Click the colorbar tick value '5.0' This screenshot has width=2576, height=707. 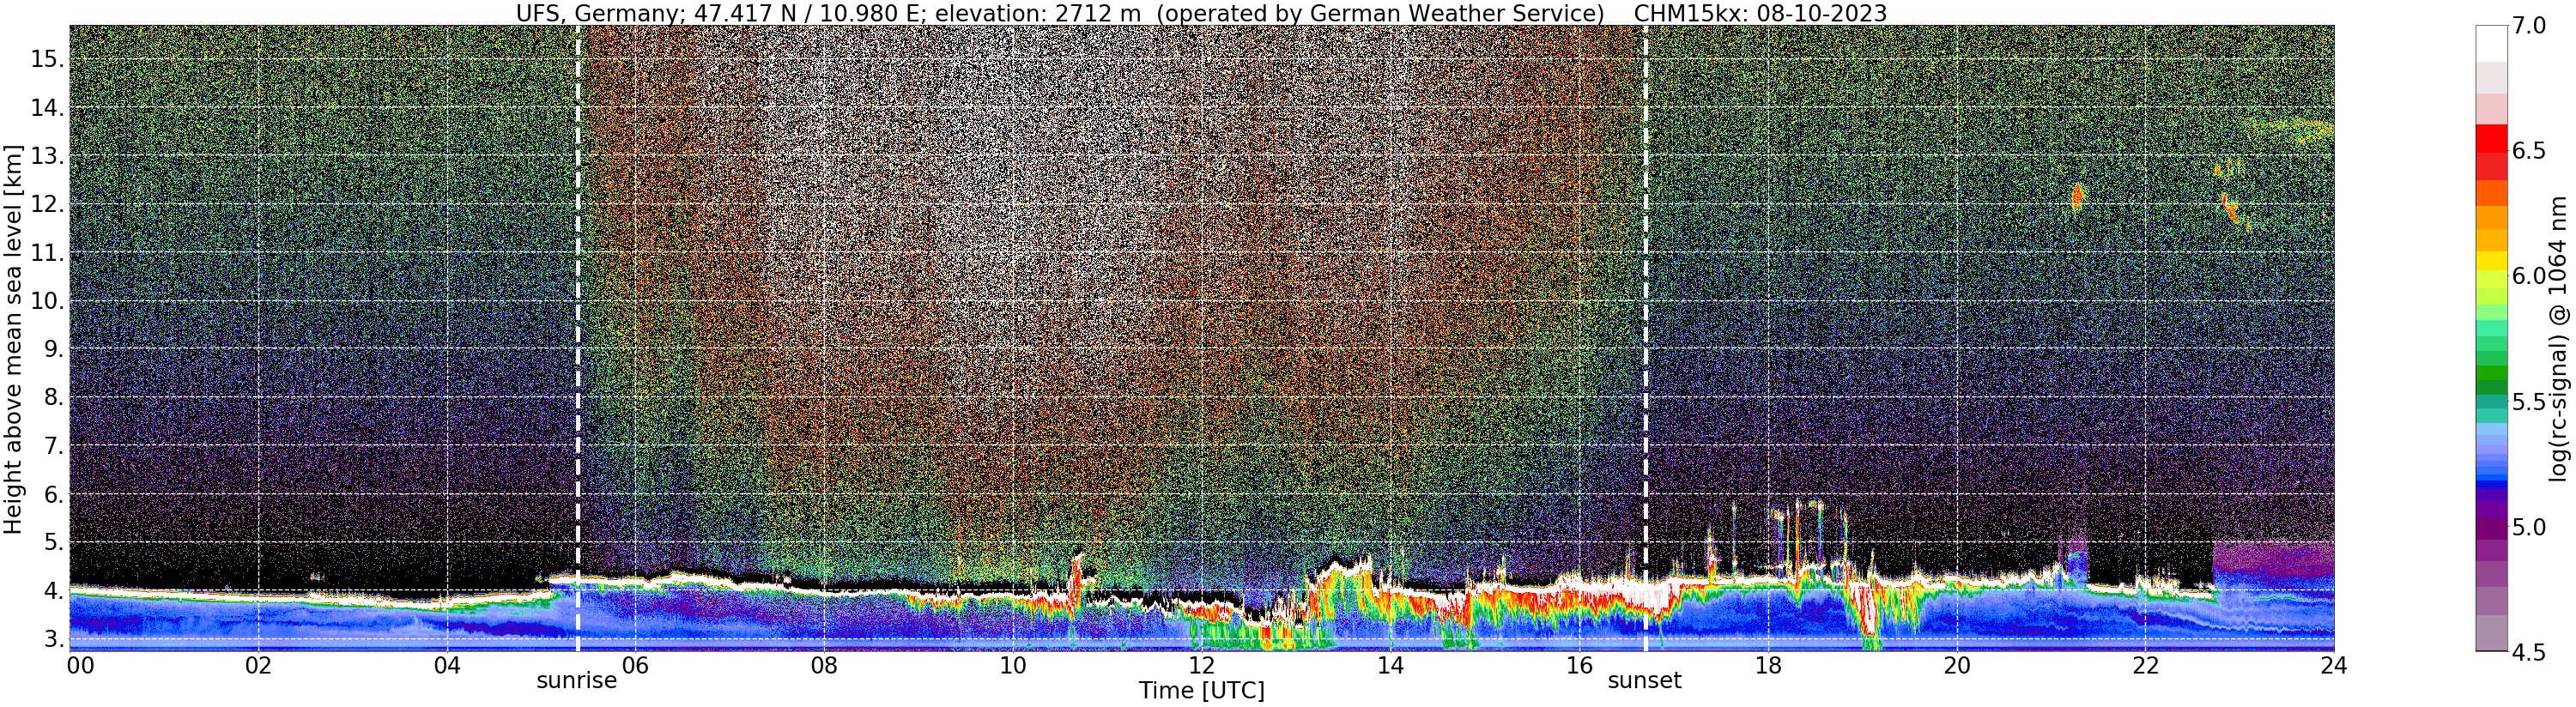[x=2530, y=527]
